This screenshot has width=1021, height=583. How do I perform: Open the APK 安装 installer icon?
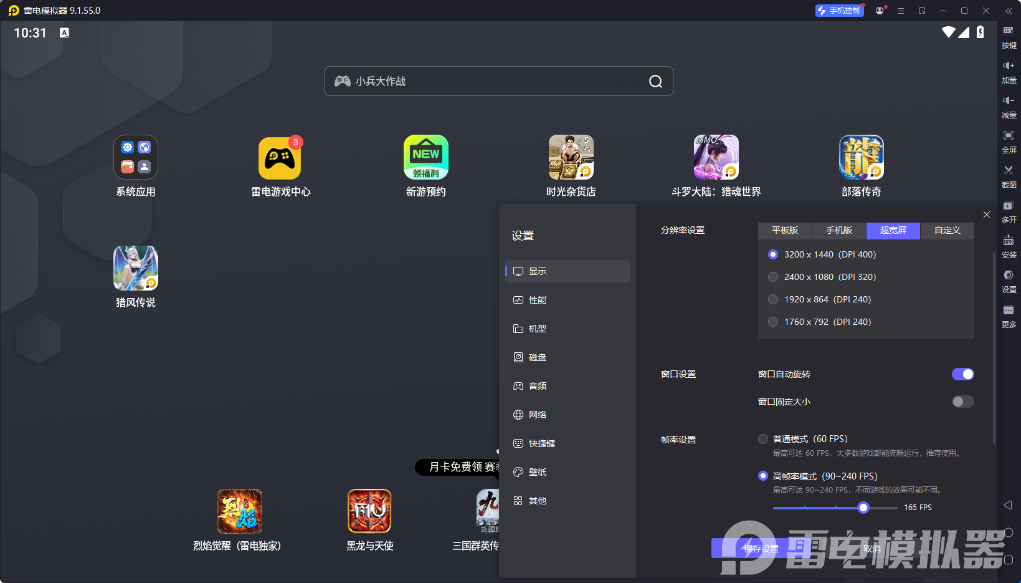click(1009, 246)
